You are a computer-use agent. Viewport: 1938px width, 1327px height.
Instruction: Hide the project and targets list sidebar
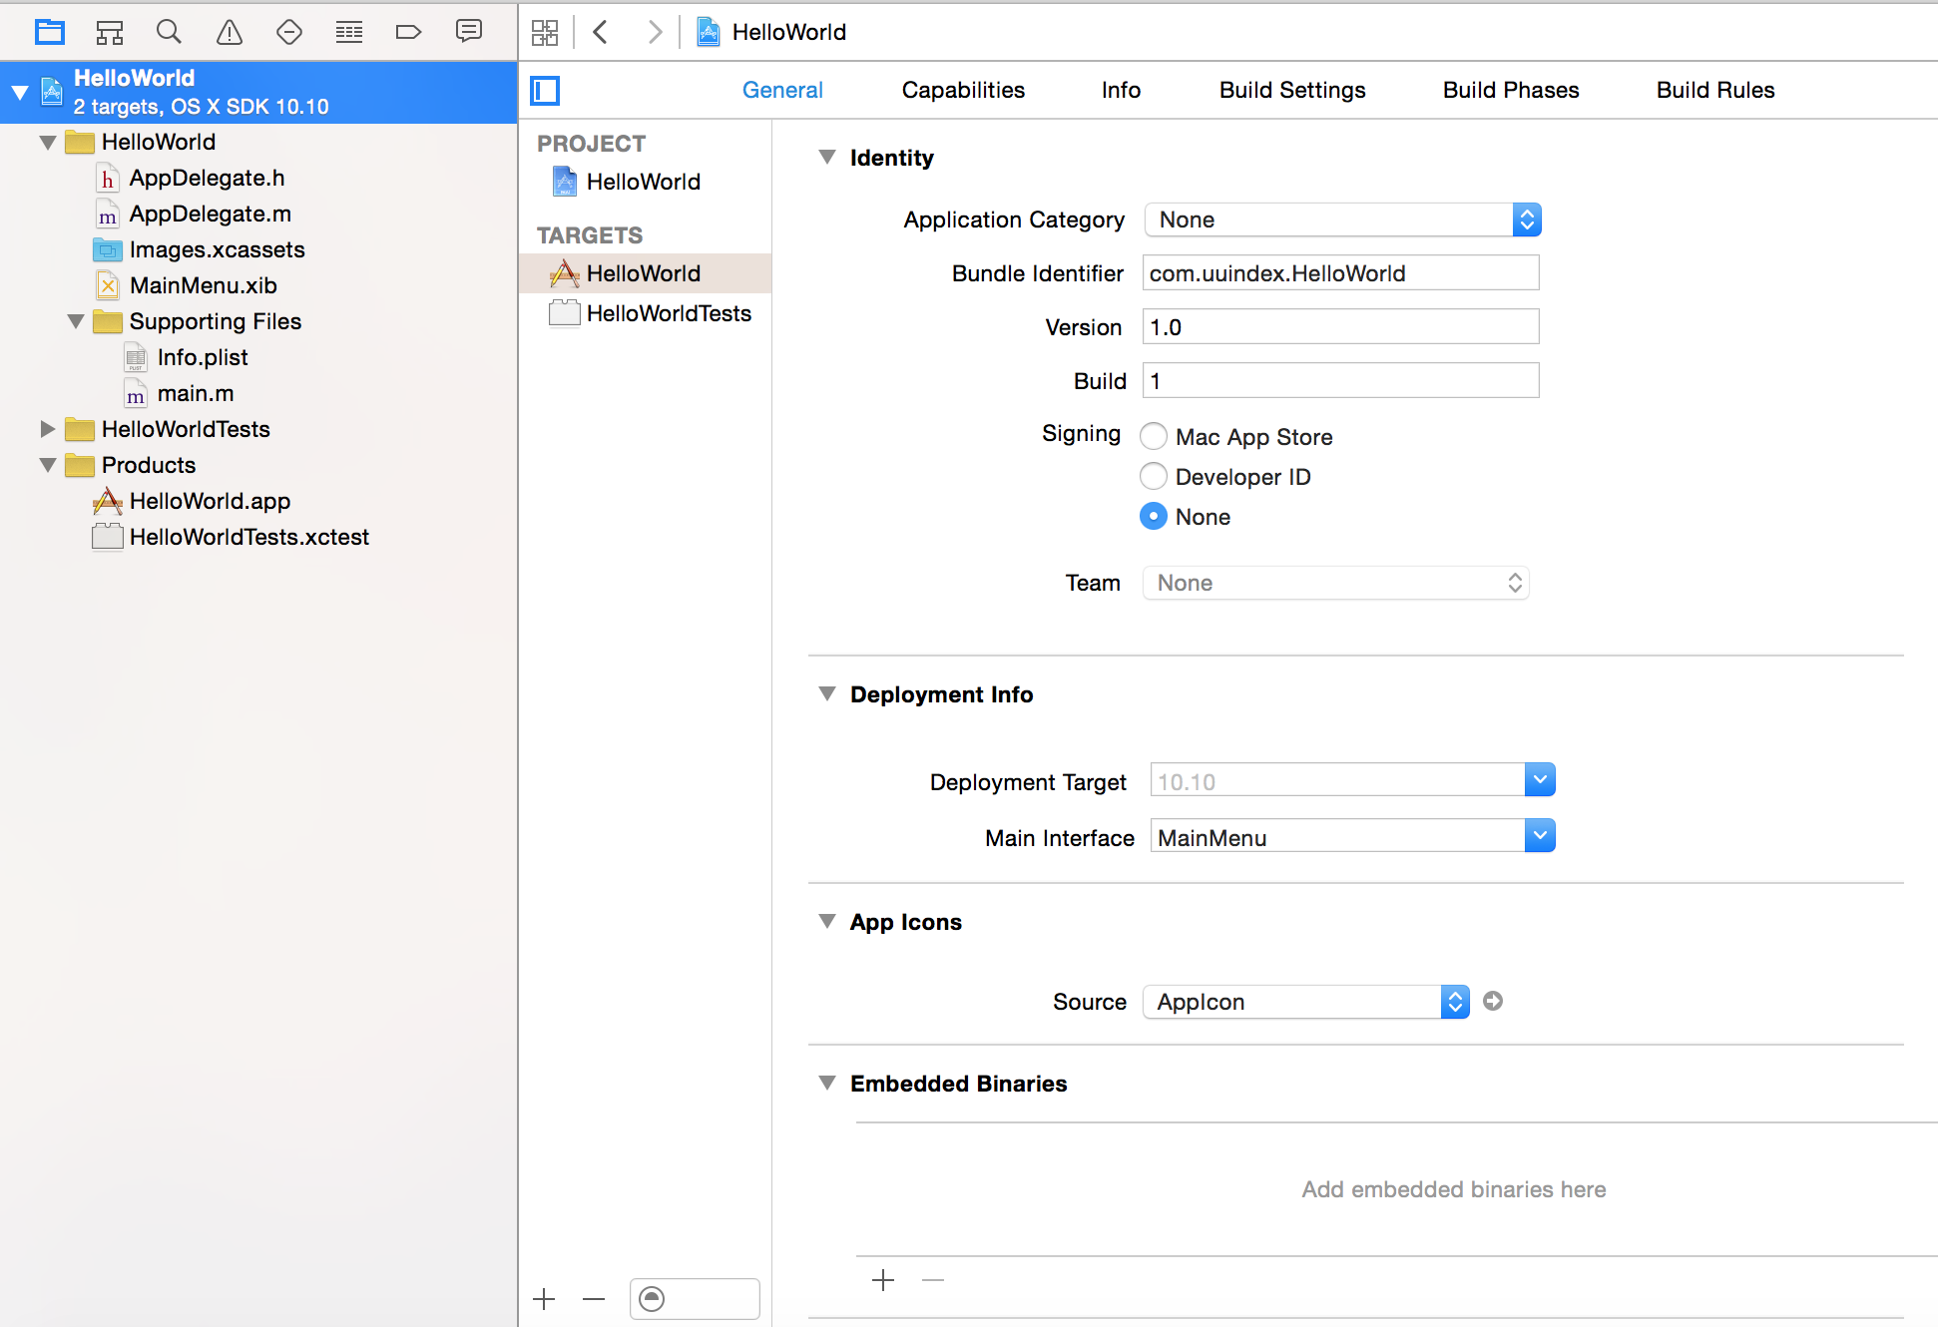click(545, 91)
